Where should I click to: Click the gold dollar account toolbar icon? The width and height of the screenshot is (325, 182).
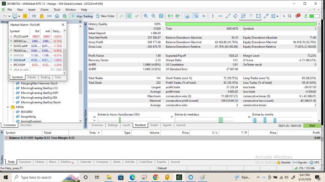click(25, 16)
